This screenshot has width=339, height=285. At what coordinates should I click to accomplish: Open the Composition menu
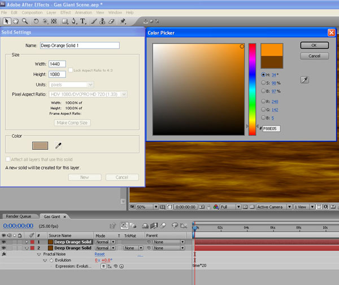(x=32, y=12)
